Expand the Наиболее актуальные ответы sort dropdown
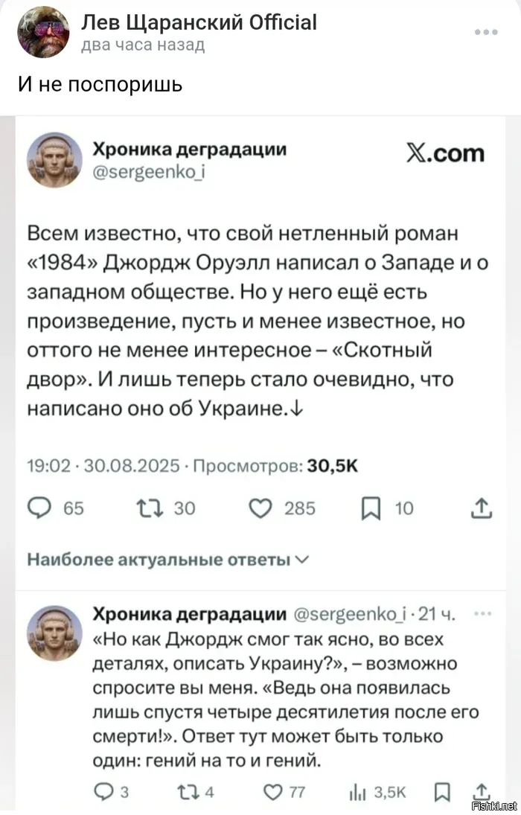The width and height of the screenshot is (521, 815). 168,559
